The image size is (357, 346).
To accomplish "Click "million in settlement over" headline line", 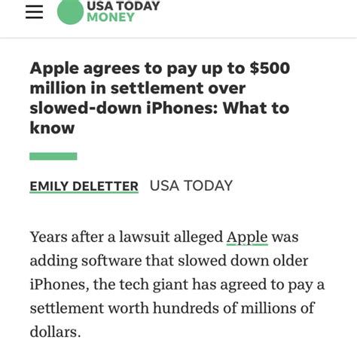I will [x=138, y=88].
